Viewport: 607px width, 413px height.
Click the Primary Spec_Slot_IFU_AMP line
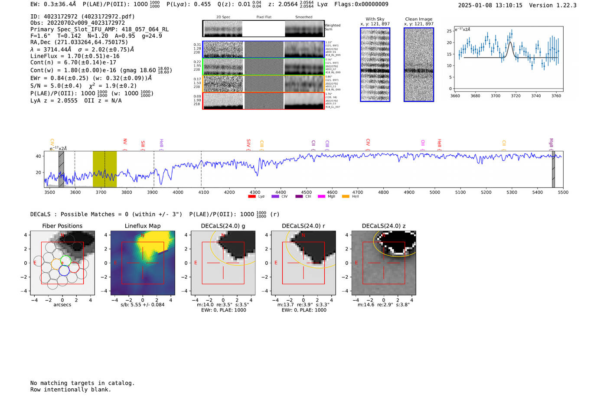coord(99,29)
